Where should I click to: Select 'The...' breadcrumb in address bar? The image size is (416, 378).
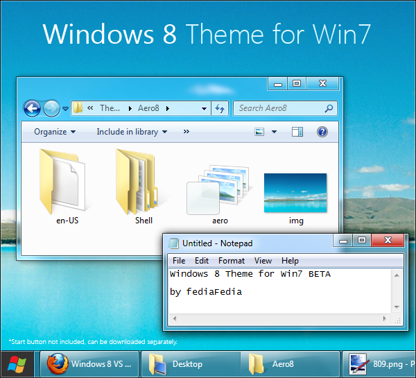110,108
